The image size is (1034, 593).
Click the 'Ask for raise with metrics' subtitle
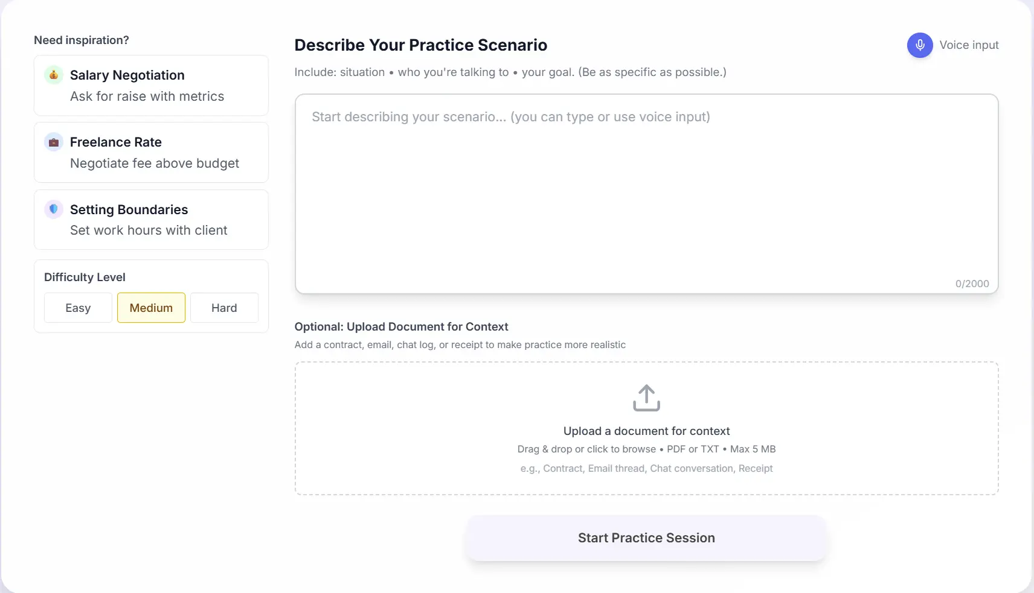(147, 96)
